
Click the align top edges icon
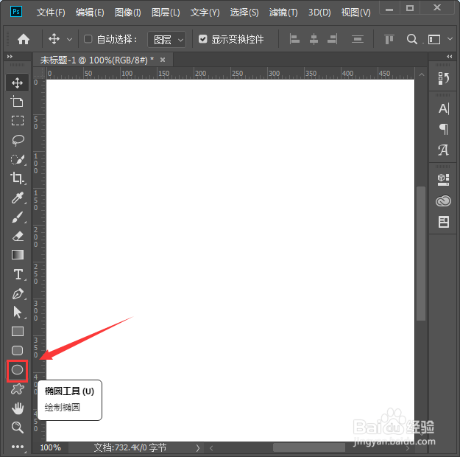(389, 39)
